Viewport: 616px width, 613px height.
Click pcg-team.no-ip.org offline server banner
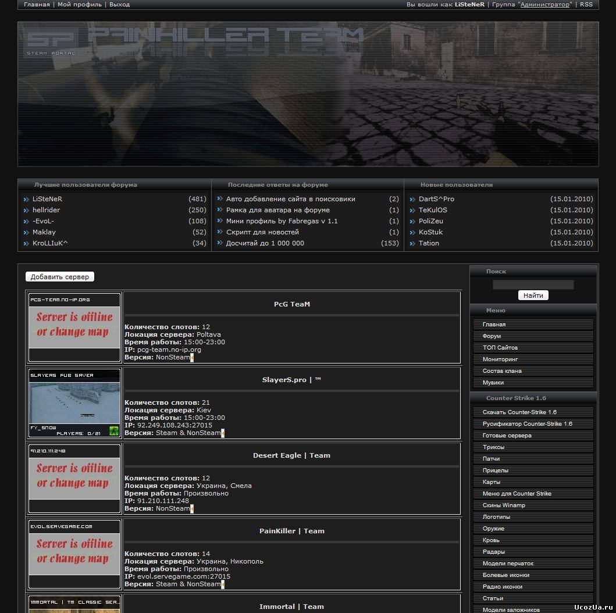[x=74, y=327]
